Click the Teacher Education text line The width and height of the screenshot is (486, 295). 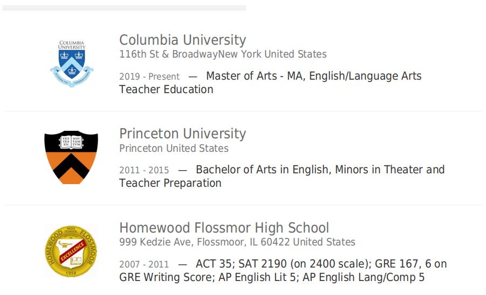tap(166, 89)
